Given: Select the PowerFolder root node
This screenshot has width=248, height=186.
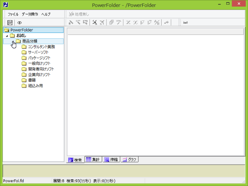Looking at the screenshot, I should click(33, 30).
